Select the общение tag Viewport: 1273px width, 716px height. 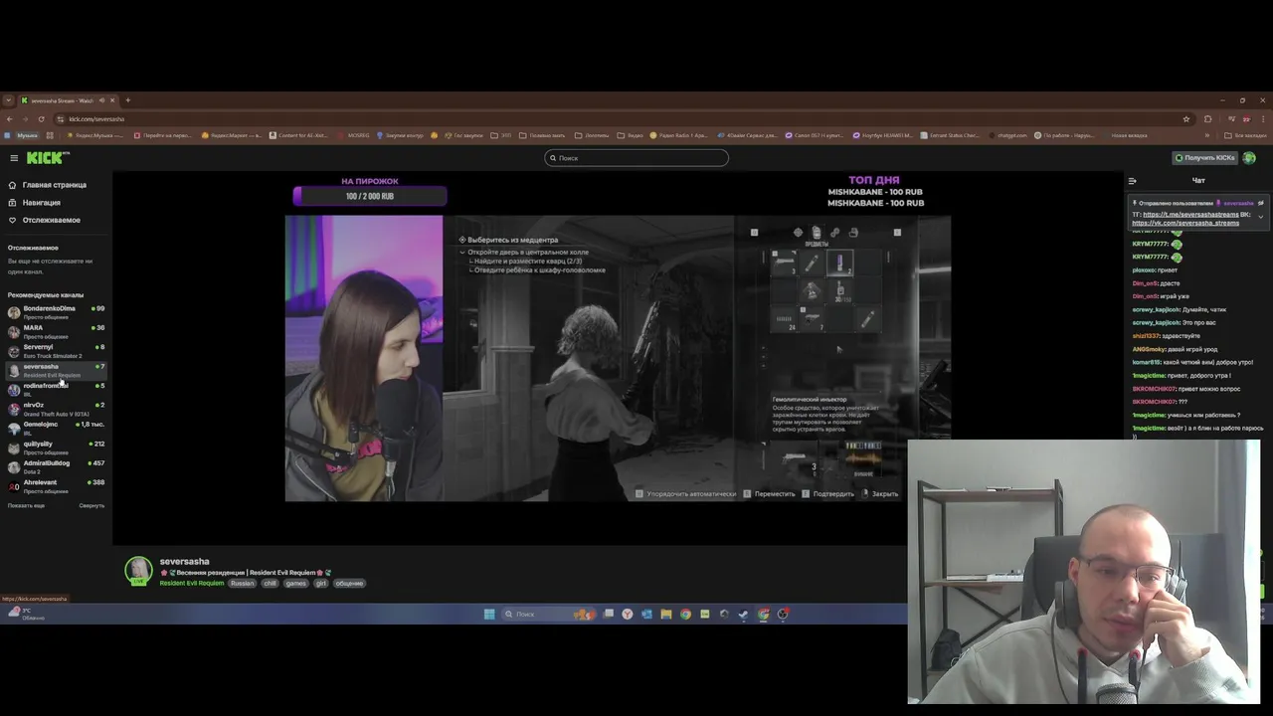tap(349, 584)
